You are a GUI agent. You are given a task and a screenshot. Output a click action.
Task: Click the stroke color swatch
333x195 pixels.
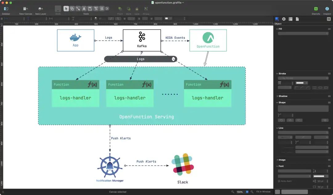(x=300, y=83)
